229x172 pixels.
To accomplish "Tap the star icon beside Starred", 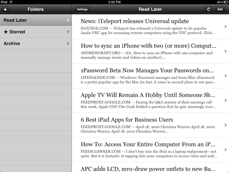I will (x=6, y=32).
